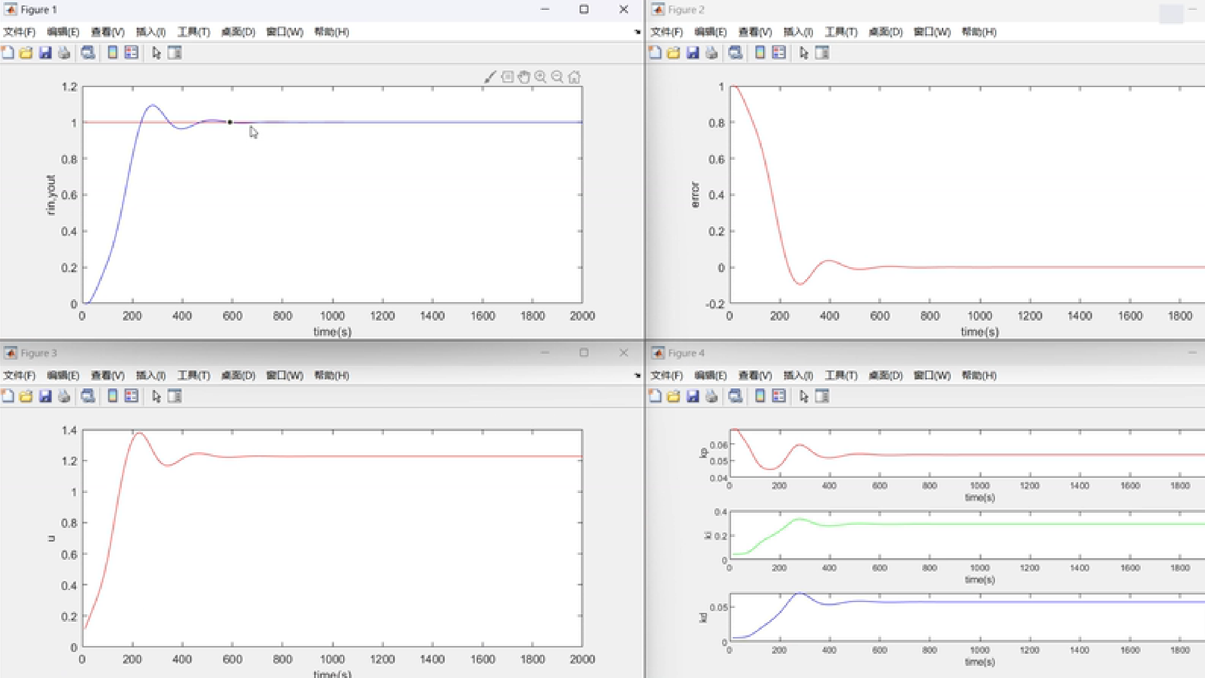Open Property Inspector in Figure 4 toolbar
This screenshot has height=678, width=1205.
[x=822, y=396]
